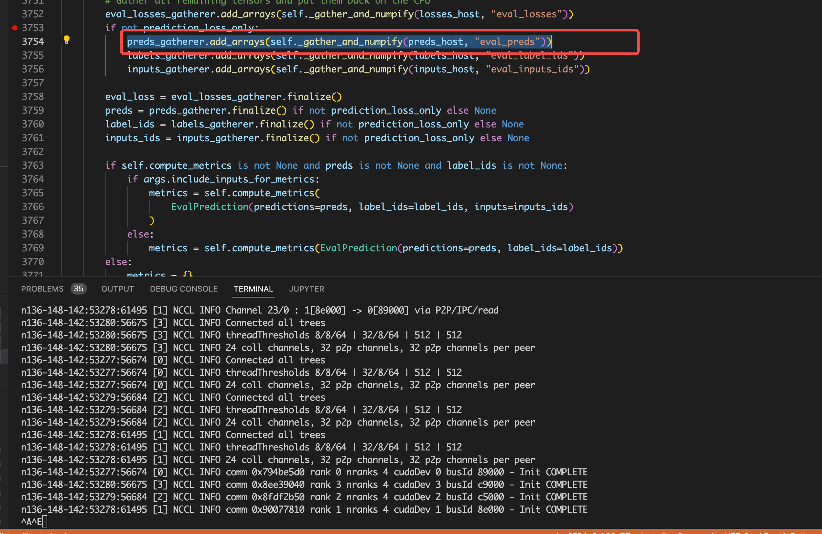Set a breakpoint in the gutter beside line 3756

[15, 69]
